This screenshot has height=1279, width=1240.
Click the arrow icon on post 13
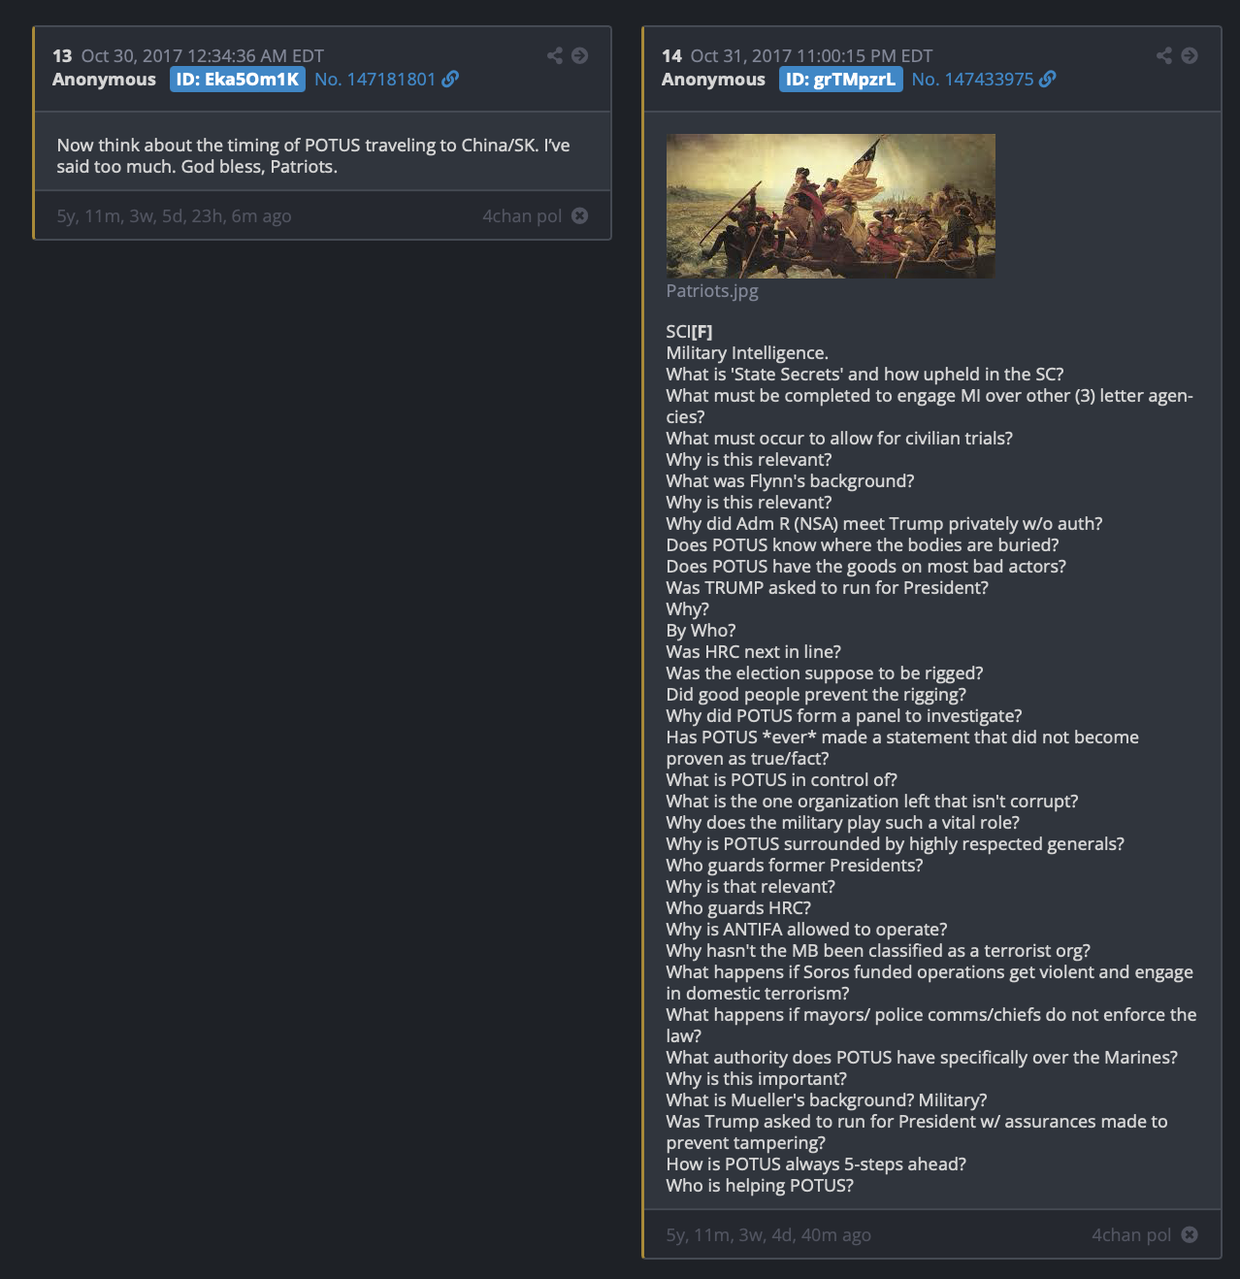tap(579, 55)
